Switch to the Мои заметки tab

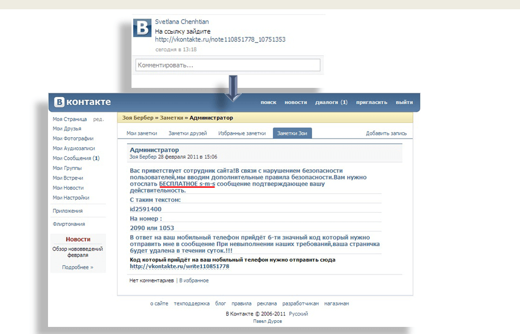142,133
